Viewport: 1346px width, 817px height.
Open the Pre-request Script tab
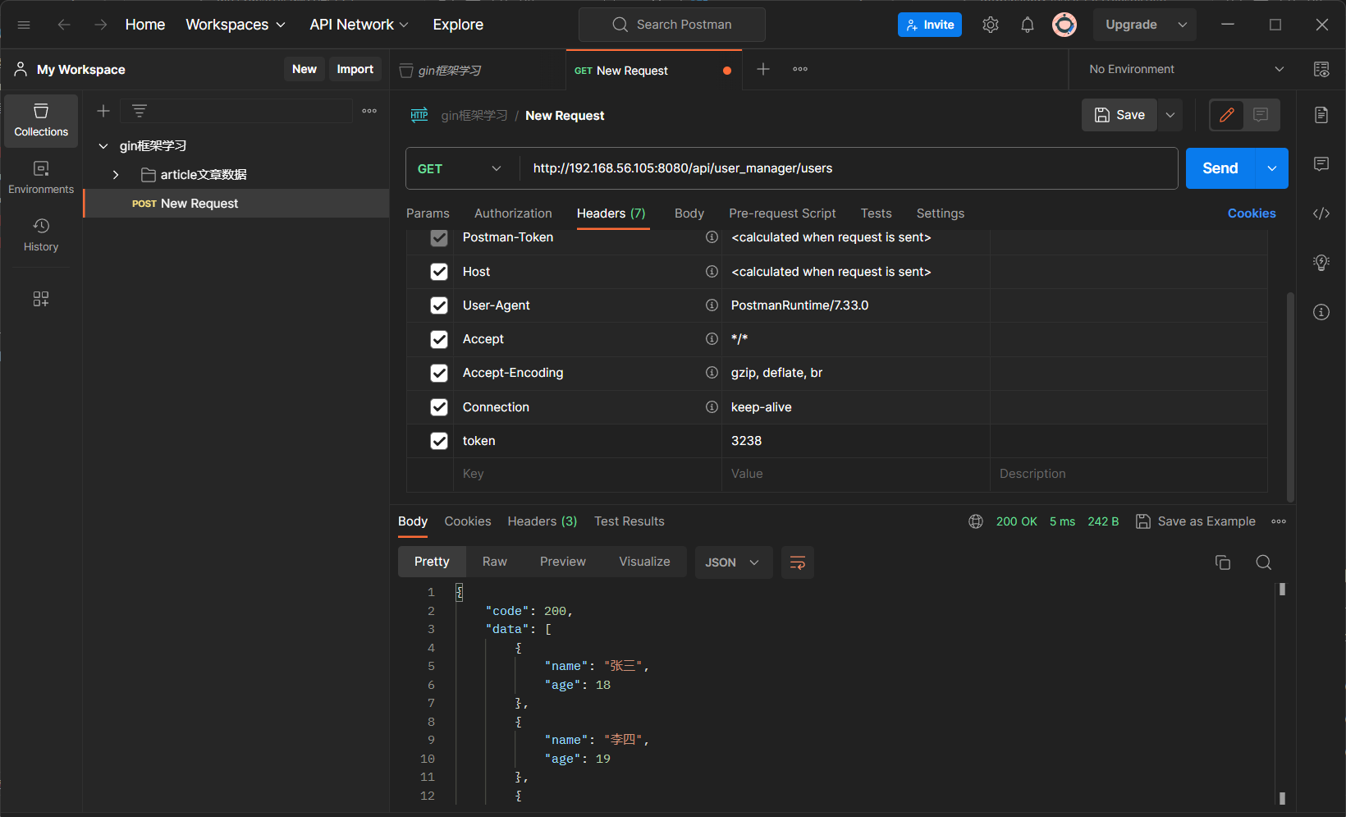coord(782,213)
